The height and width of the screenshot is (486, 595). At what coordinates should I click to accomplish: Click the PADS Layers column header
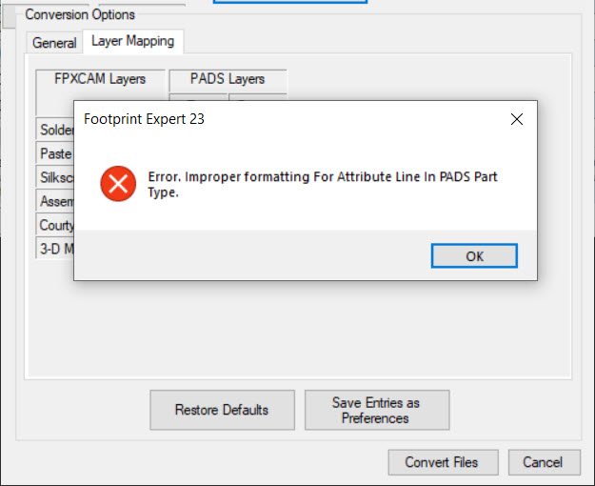[x=228, y=79]
